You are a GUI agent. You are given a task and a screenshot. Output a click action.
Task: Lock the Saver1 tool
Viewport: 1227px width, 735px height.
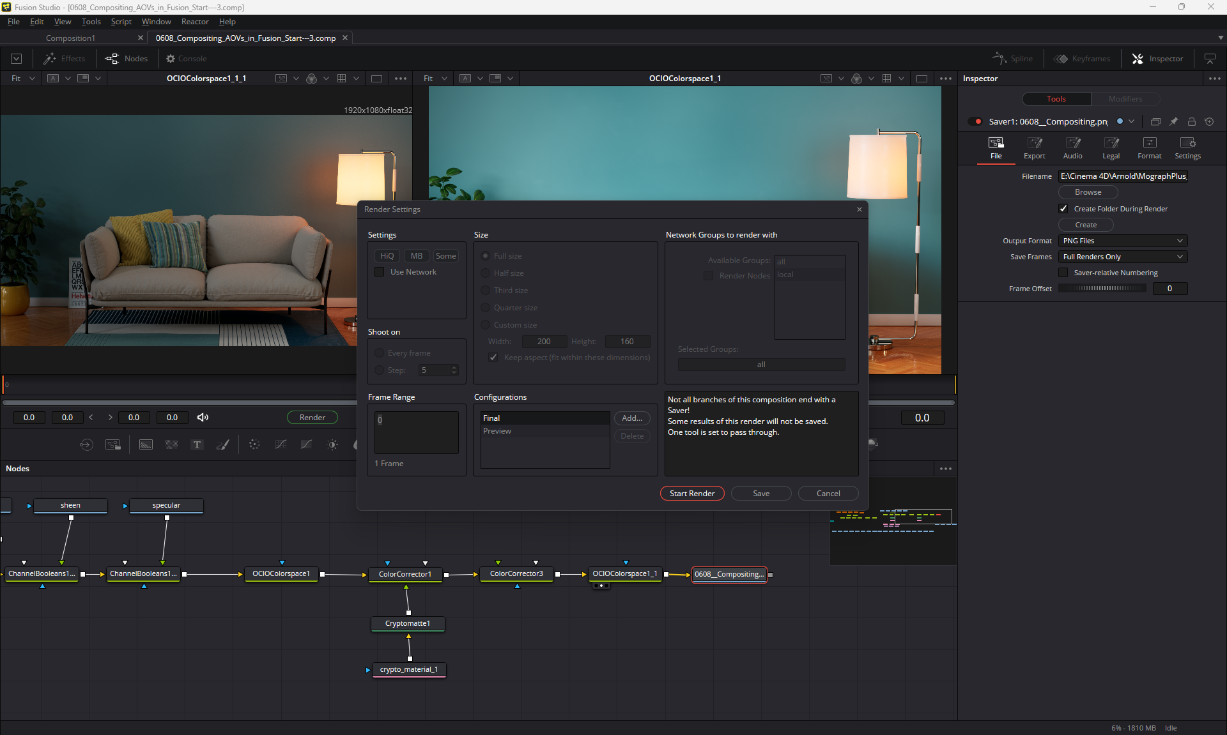click(x=1191, y=121)
